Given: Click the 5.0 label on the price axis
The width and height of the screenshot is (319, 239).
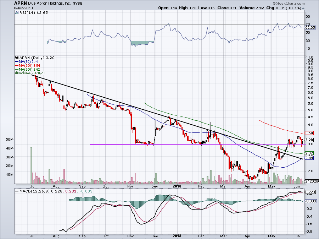Looking at the screenshot, I should (310, 110).
